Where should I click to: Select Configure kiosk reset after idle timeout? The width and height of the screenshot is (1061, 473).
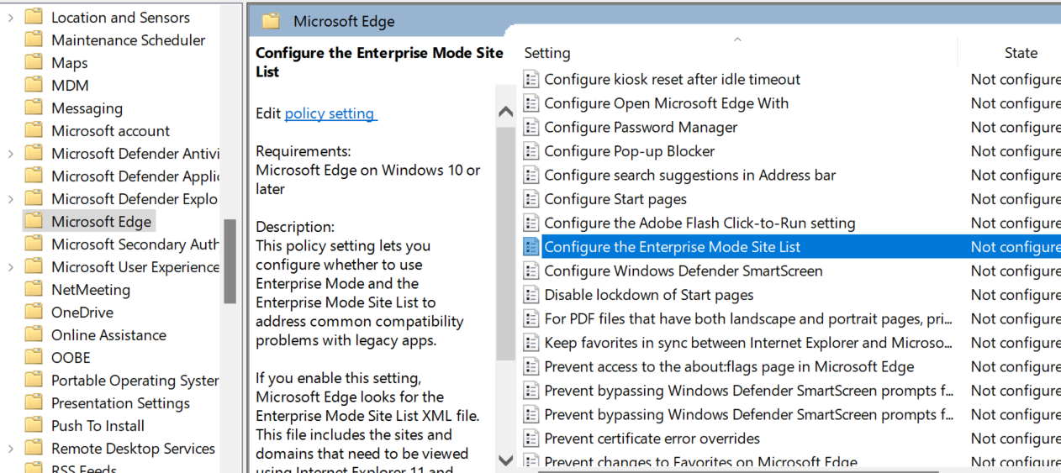(672, 80)
